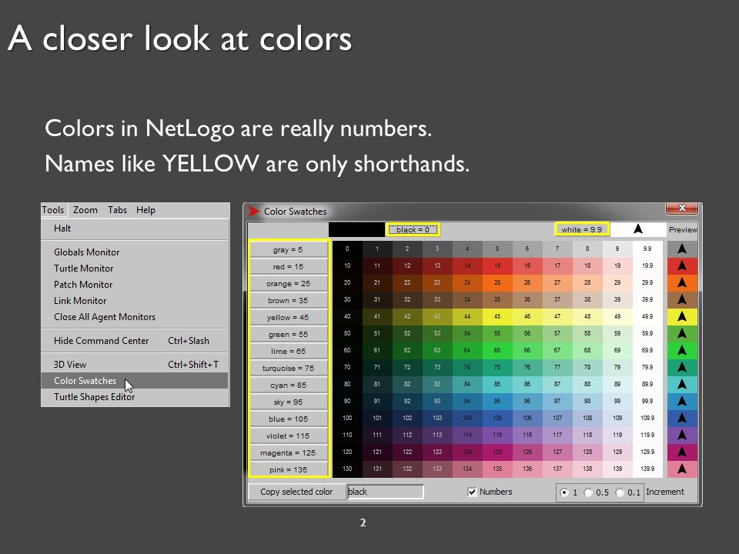Open the Tabs menu

117,210
